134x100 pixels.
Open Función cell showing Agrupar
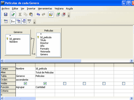click(26, 87)
